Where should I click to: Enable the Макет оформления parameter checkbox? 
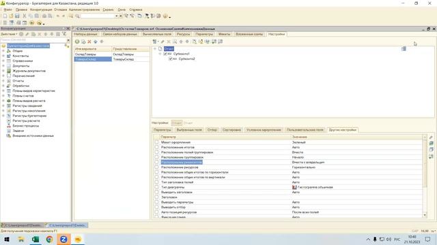point(156,142)
